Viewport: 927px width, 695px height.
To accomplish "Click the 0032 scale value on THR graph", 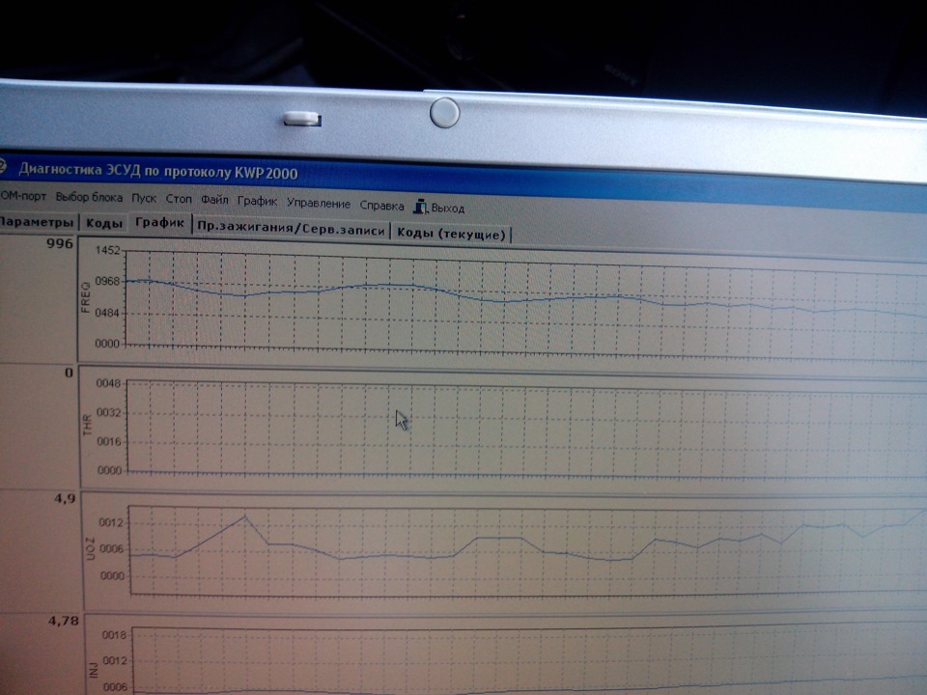I will click(x=109, y=412).
